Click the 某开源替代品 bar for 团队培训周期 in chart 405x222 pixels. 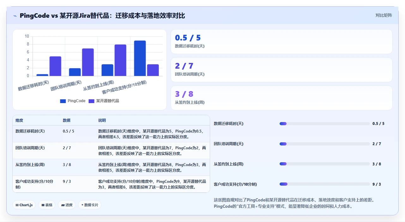point(88,62)
